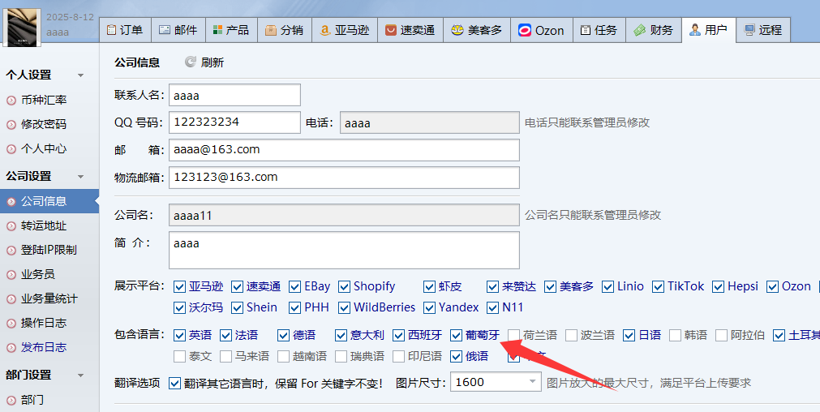Screen dimensions: 820x412
Task: Open the 任务 tab
Action: 599,30
